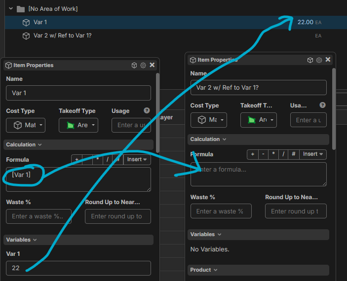Open gear settings in Var 2 properties panel
Screen dimensions: 347x281
click(319, 60)
